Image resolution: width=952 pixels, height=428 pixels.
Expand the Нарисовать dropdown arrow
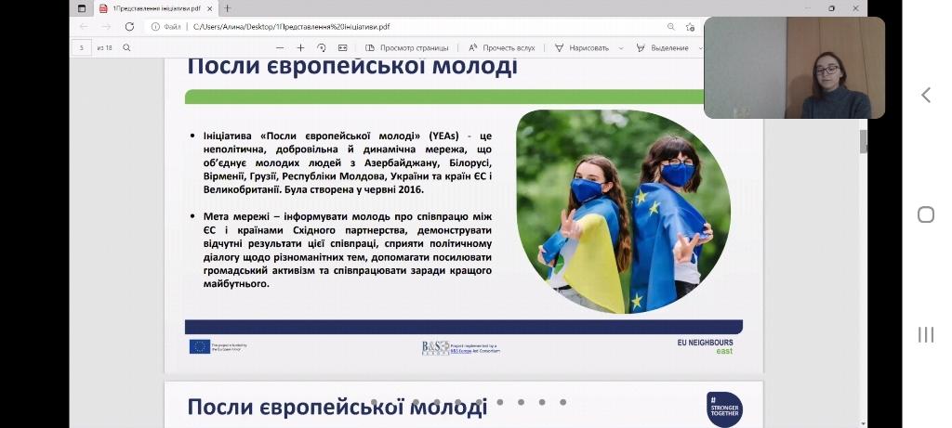pyautogui.click(x=618, y=47)
